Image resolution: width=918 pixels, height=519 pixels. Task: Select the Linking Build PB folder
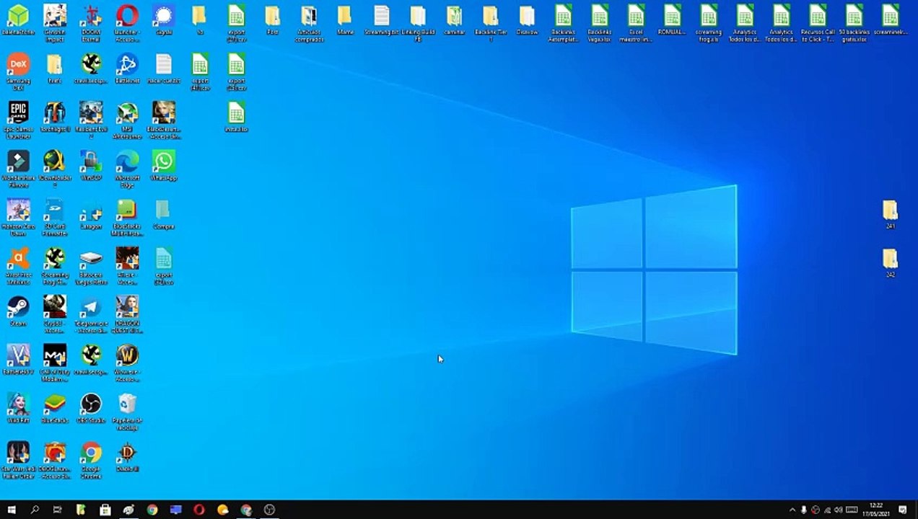418,22
